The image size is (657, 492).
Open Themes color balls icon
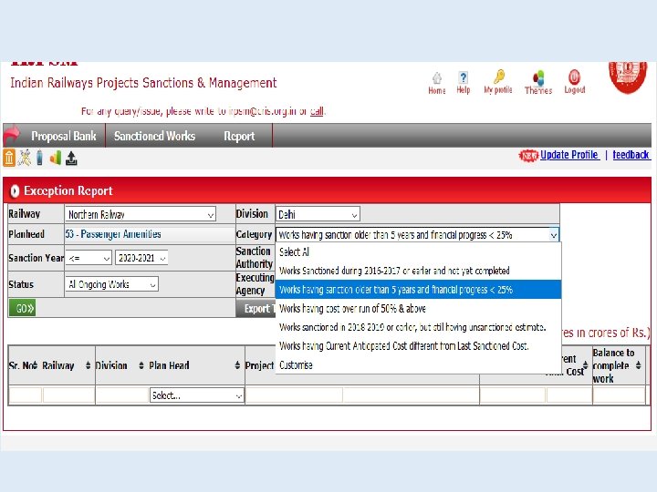point(538,77)
